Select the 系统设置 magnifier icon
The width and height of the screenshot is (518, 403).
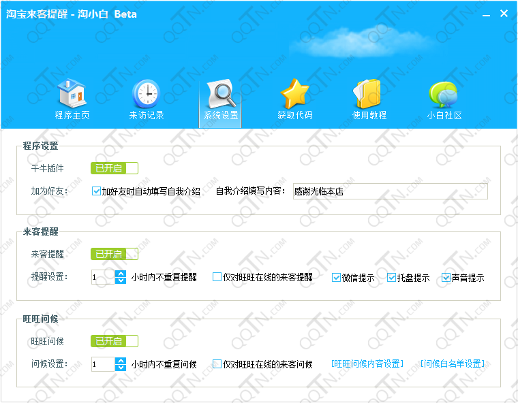221,95
